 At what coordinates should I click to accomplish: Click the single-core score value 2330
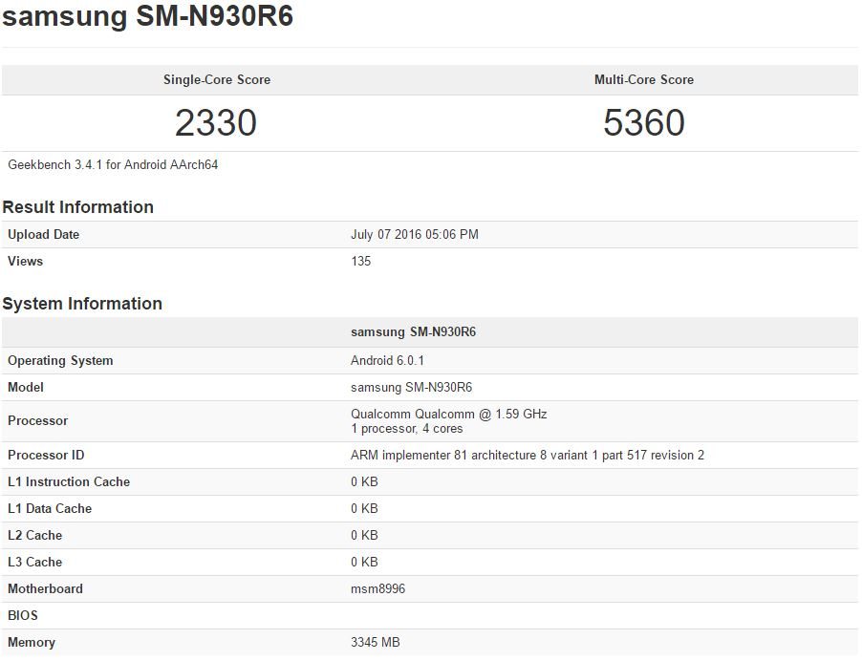coord(216,122)
